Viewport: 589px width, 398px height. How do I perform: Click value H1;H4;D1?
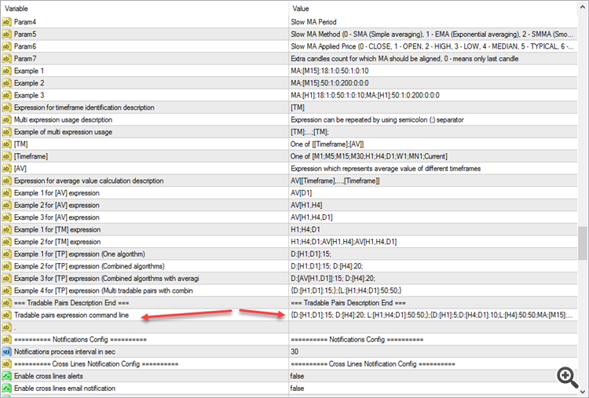tap(305, 230)
